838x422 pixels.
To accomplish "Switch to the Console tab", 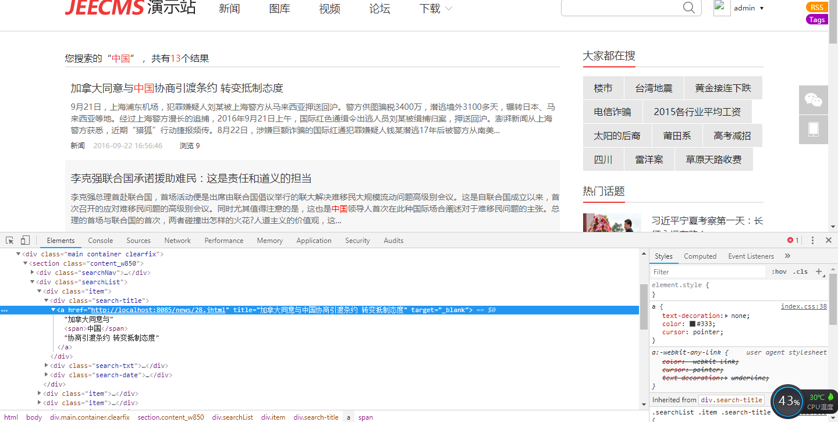I will [x=101, y=241].
